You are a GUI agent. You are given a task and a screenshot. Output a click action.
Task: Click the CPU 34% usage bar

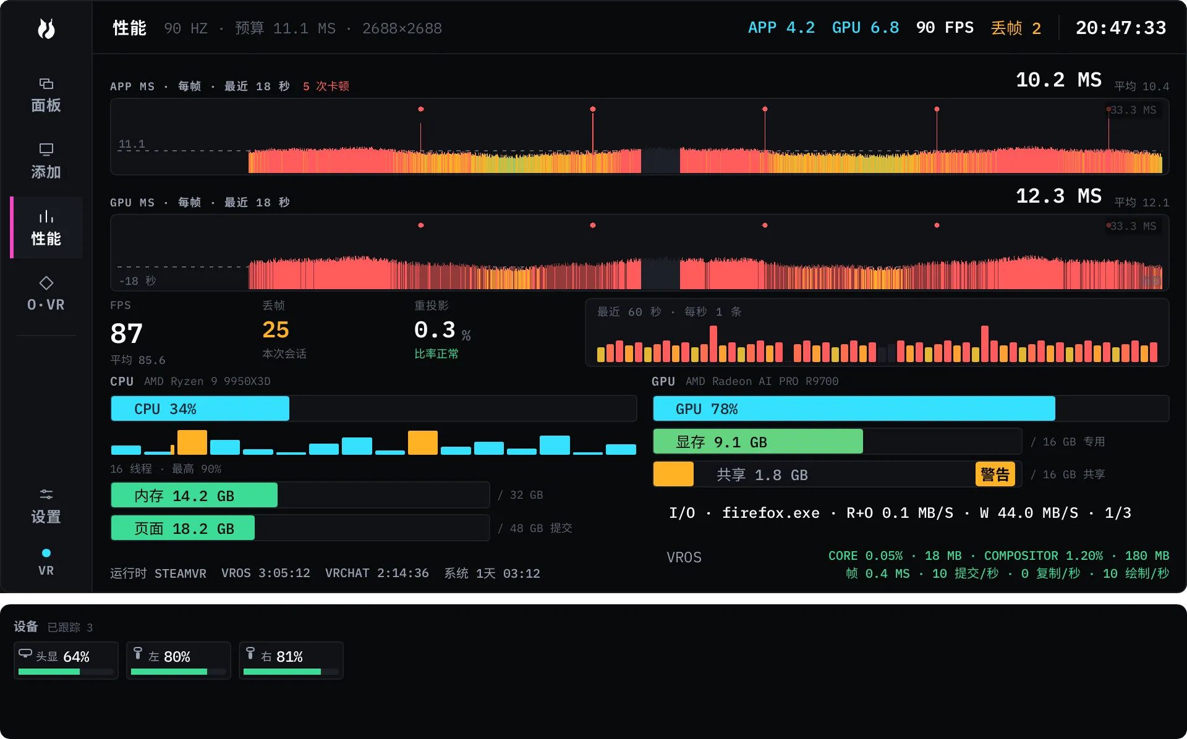[373, 409]
